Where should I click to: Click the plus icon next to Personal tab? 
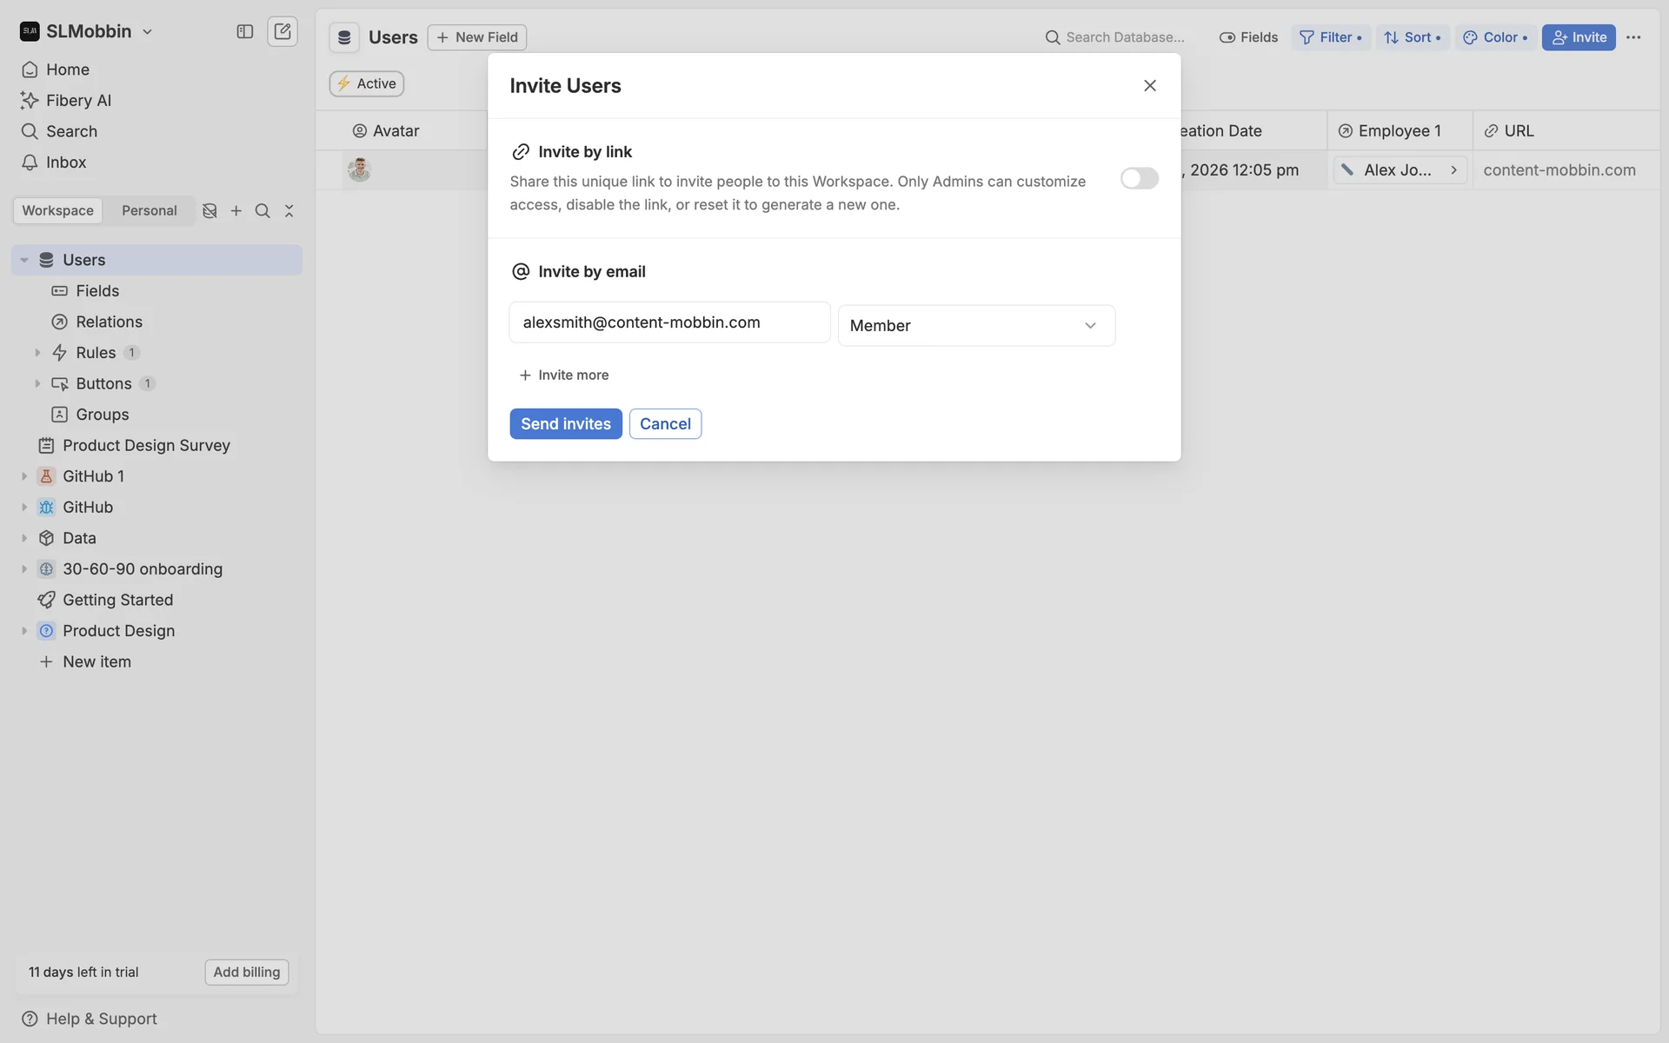236,211
